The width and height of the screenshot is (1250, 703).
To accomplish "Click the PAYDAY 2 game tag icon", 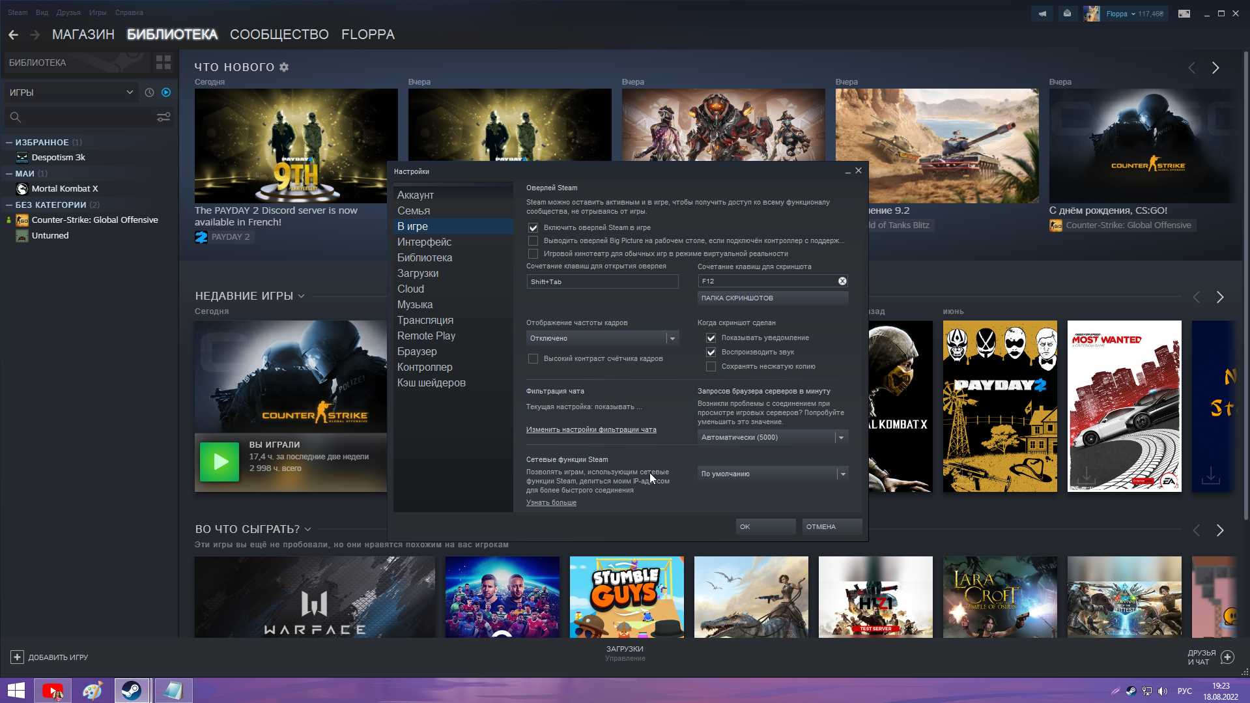I will click(201, 237).
